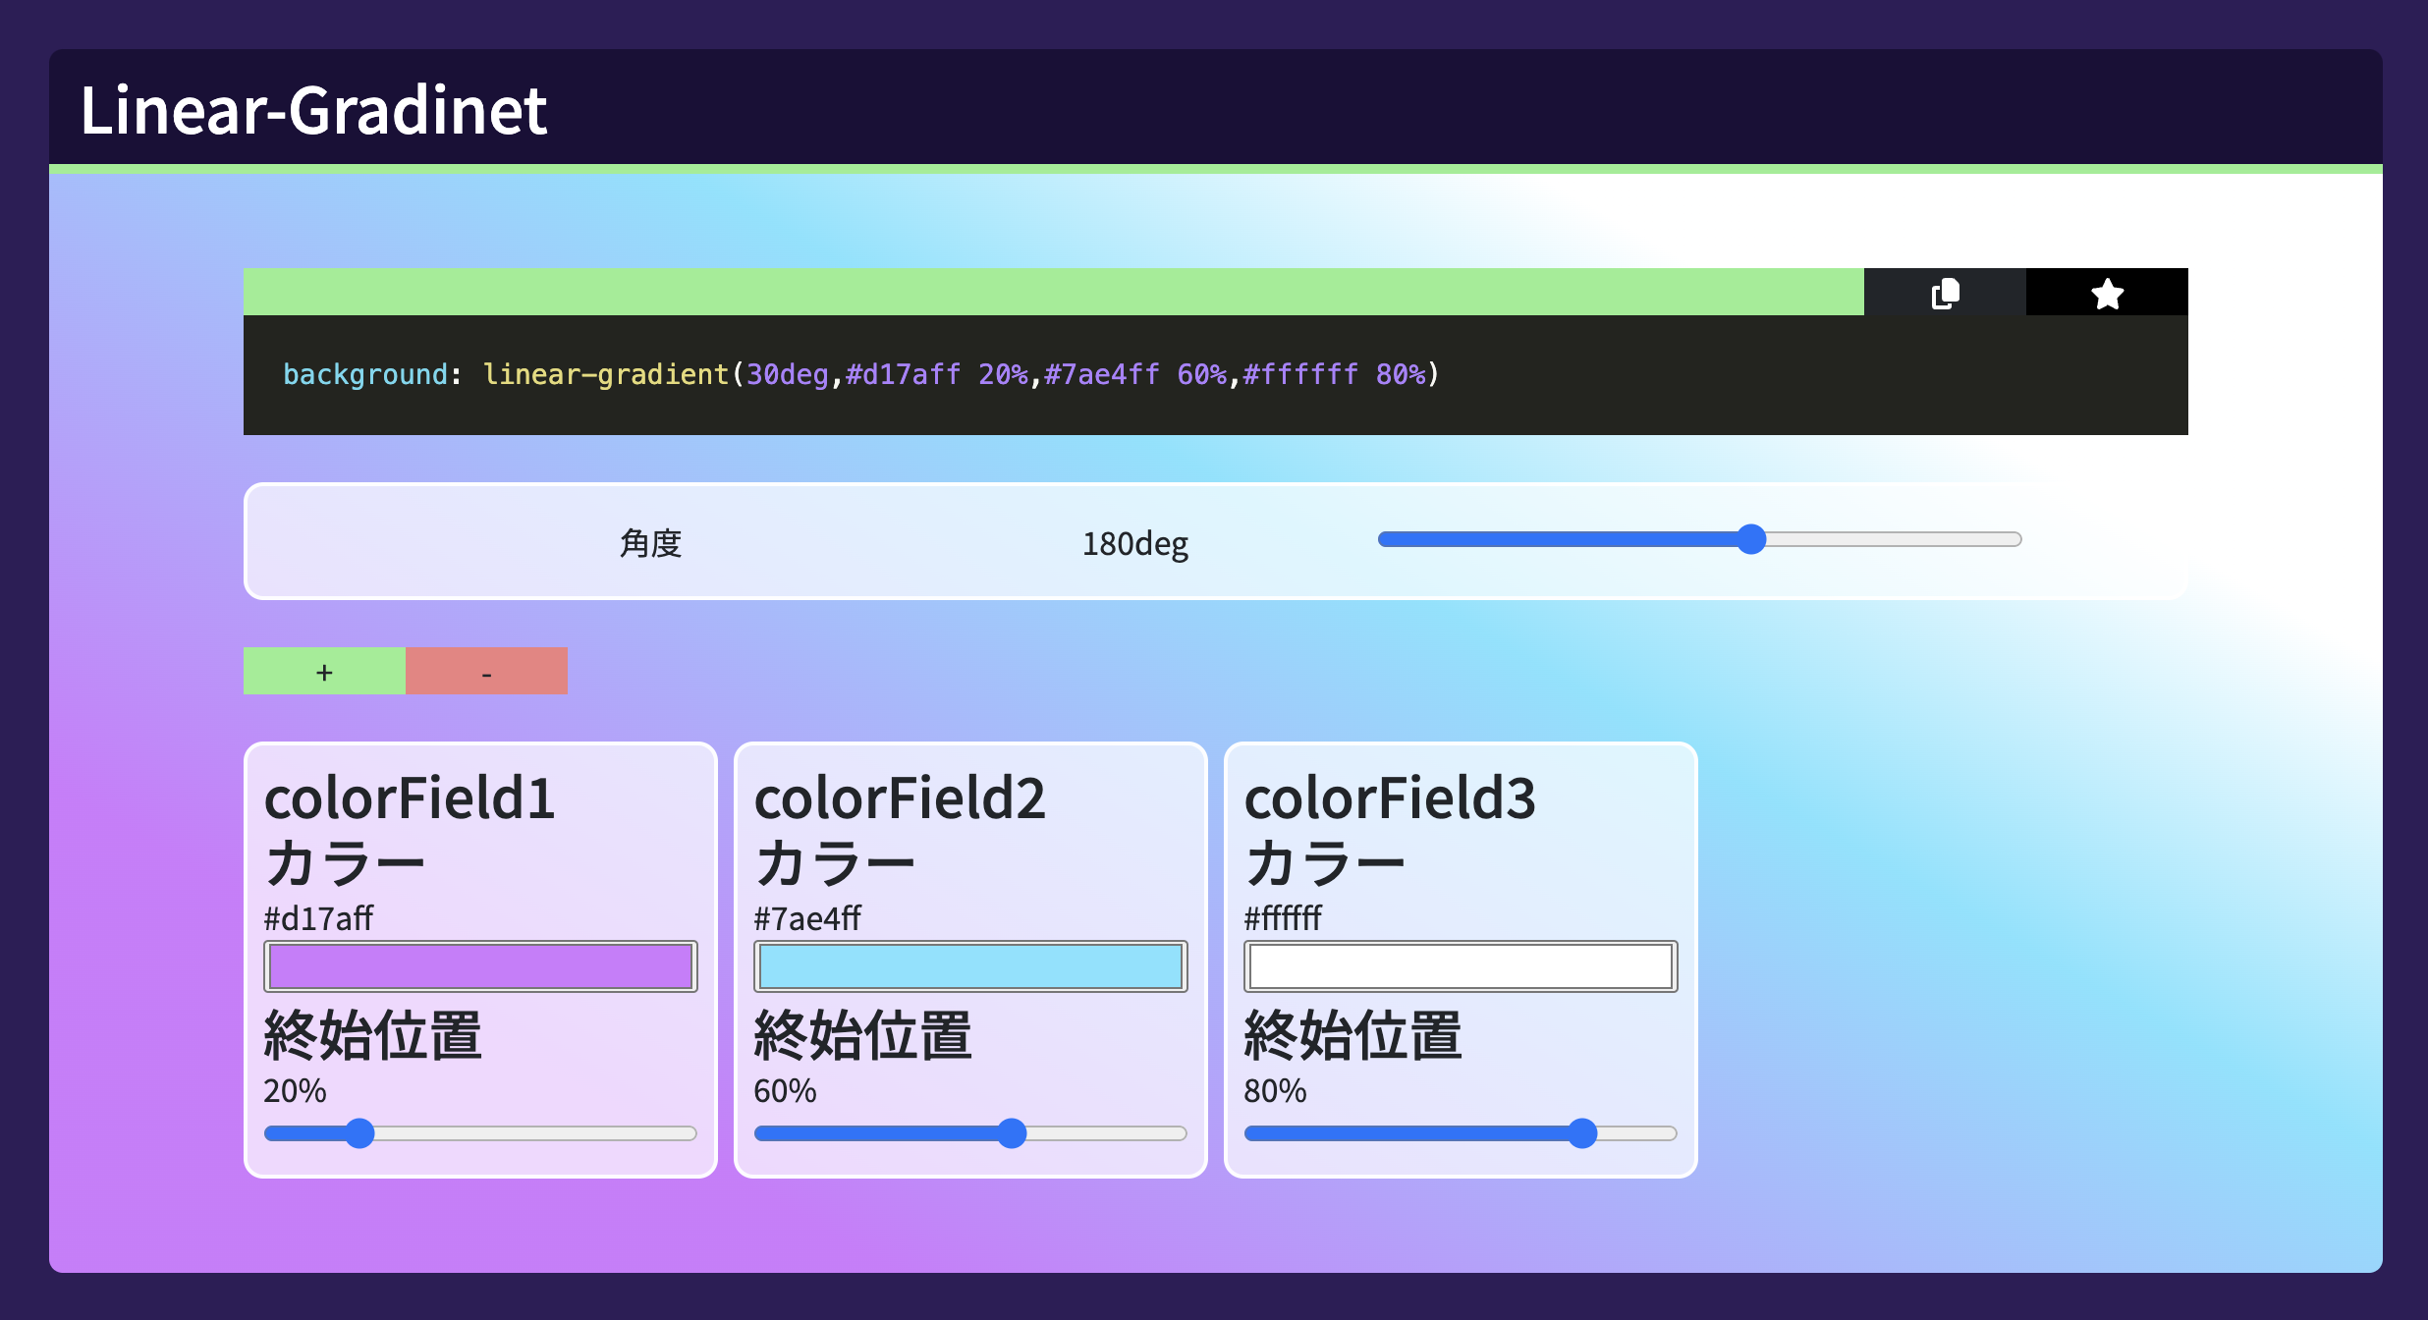Click the green bar above the code
The image size is (2428, 1320).
point(1053,292)
